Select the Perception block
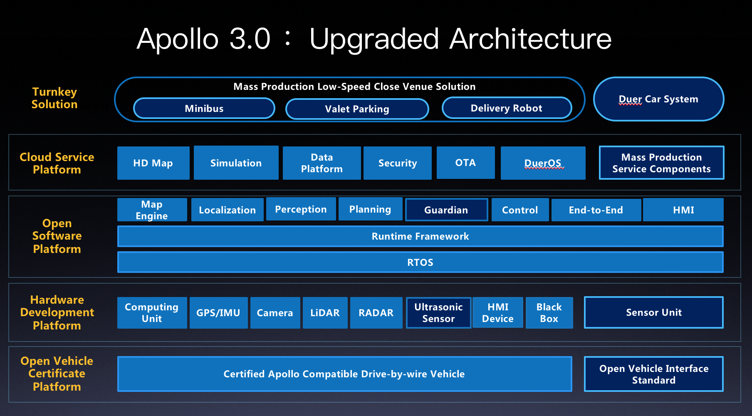 (301, 209)
